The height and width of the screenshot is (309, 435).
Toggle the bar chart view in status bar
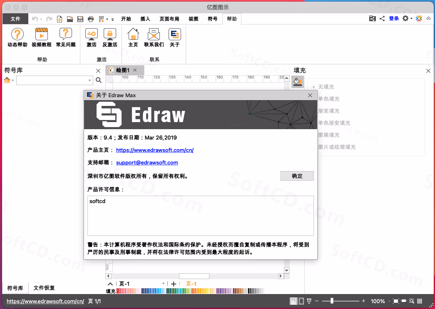click(x=293, y=301)
